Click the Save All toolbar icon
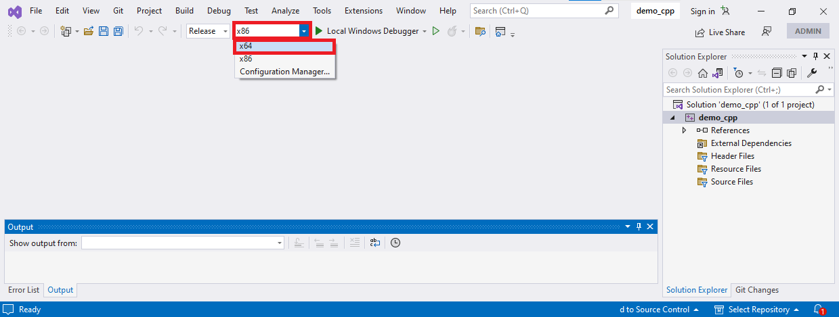Viewport: 839px width, 317px height. click(x=119, y=31)
